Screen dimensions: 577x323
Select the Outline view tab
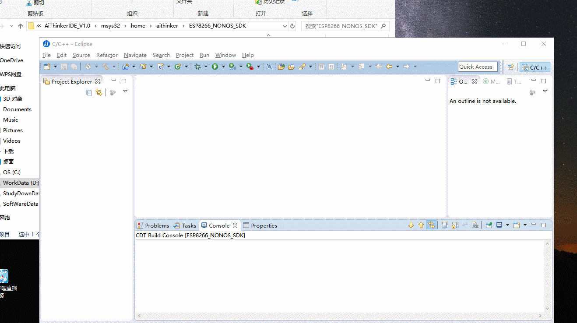463,81
